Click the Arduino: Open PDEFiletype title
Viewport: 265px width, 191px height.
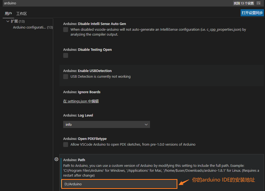(x=85, y=139)
